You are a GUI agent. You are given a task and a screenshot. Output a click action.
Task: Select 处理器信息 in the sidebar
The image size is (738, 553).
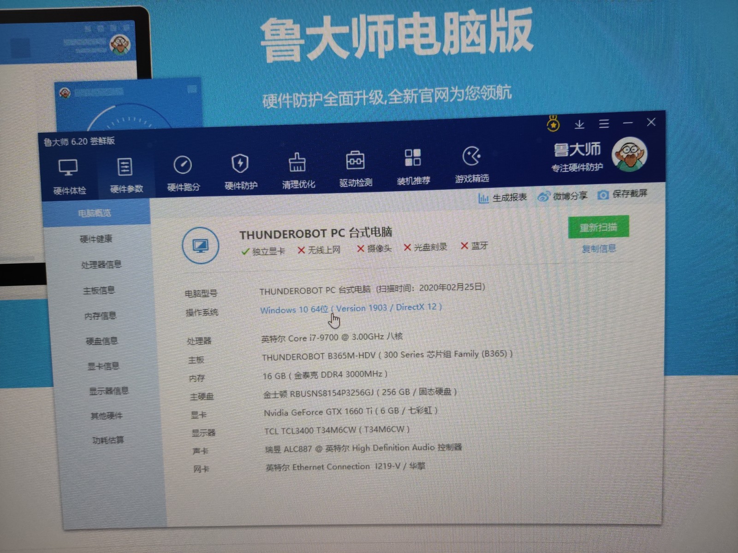pos(101,265)
